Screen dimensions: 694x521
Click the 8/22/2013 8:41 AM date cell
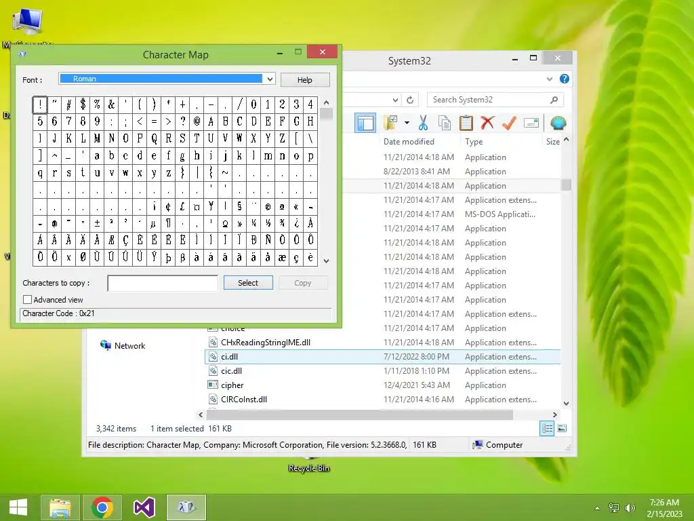click(417, 172)
